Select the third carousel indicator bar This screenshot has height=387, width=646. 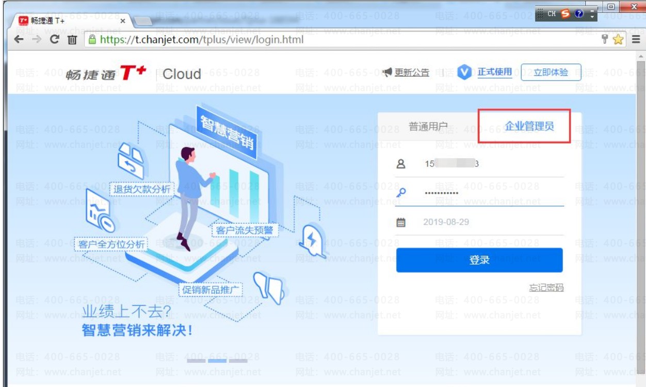coord(238,361)
